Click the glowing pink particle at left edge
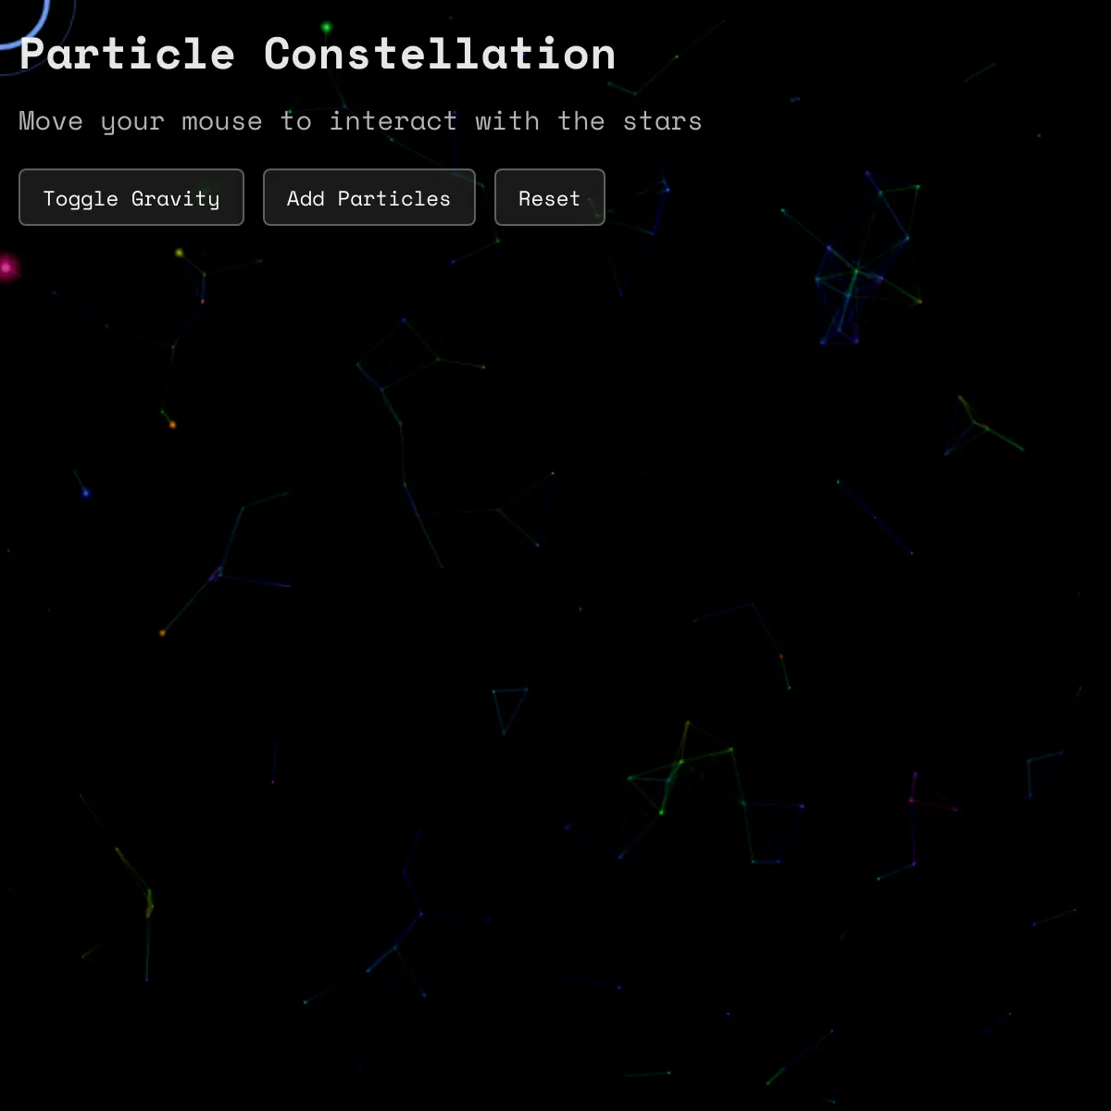The image size is (1111, 1111). (7, 268)
